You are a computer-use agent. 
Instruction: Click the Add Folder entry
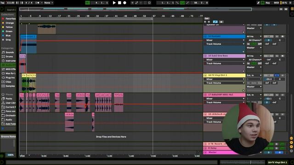pyautogui.click(x=9, y=124)
